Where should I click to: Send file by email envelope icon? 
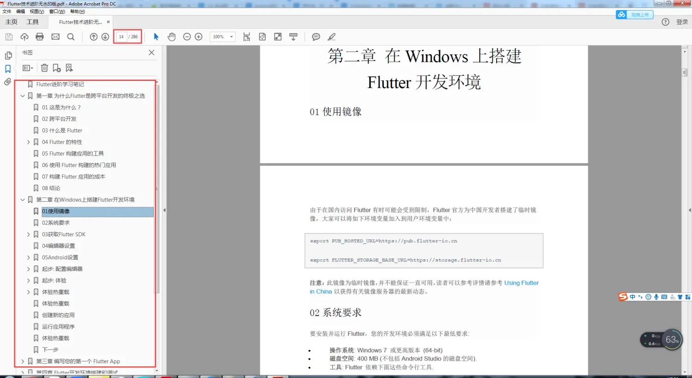[x=55, y=37]
